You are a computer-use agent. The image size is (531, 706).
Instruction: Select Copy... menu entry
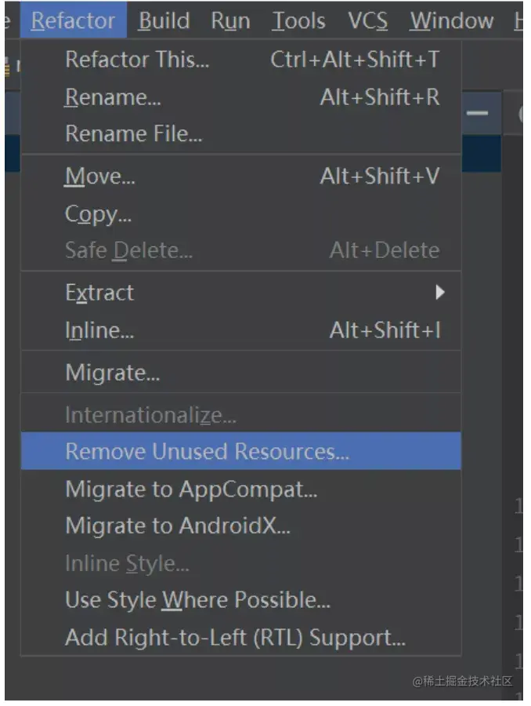pyautogui.click(x=241, y=214)
